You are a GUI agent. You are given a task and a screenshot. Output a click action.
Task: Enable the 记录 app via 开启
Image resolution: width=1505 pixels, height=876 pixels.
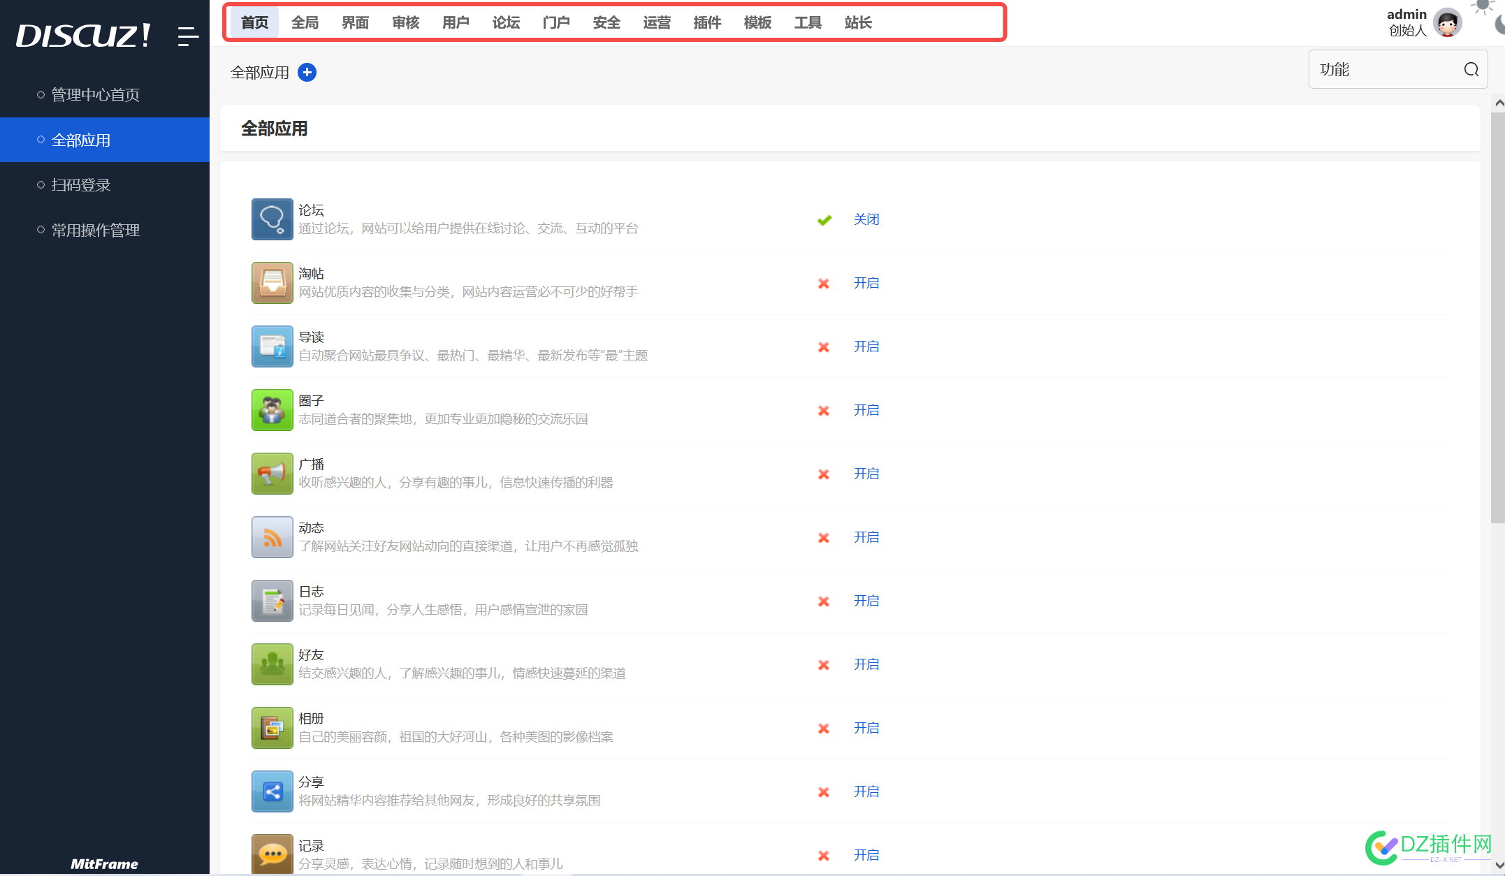(866, 855)
